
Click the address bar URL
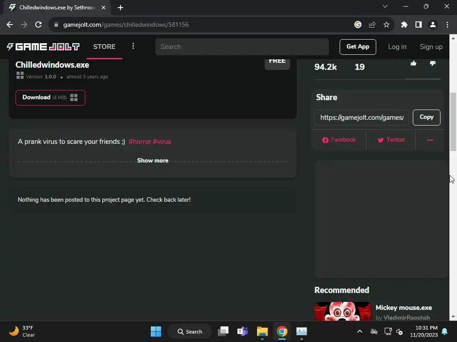click(126, 25)
